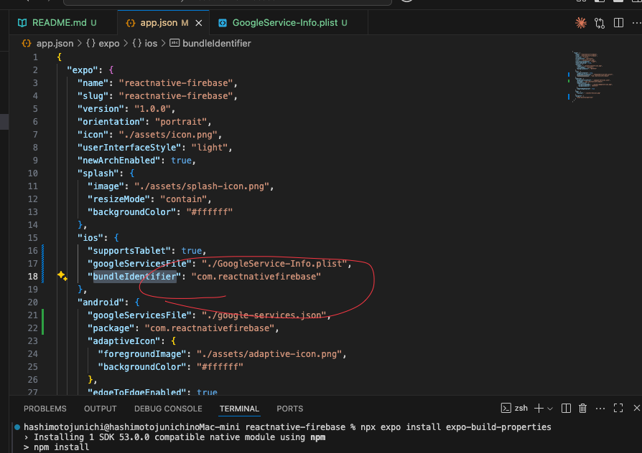The height and width of the screenshot is (453, 642).
Task: Open editor more actions ellipsis
Action: 637,23
